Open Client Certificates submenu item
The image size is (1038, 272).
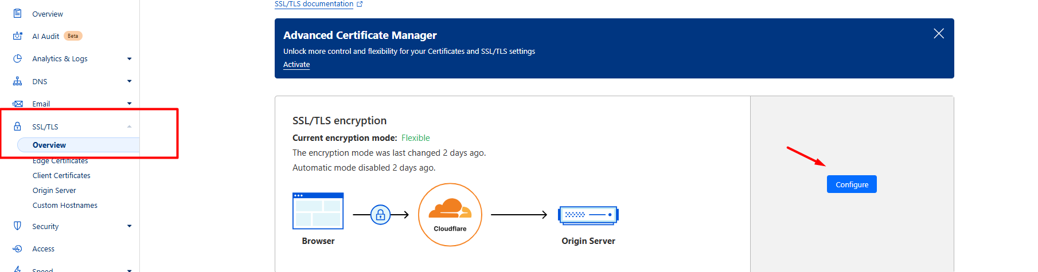click(61, 176)
